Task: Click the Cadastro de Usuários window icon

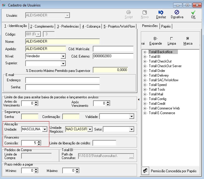Action: 4,5
